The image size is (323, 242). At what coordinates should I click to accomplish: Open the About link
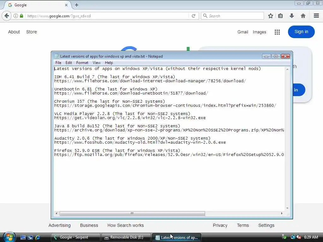tap(14, 32)
